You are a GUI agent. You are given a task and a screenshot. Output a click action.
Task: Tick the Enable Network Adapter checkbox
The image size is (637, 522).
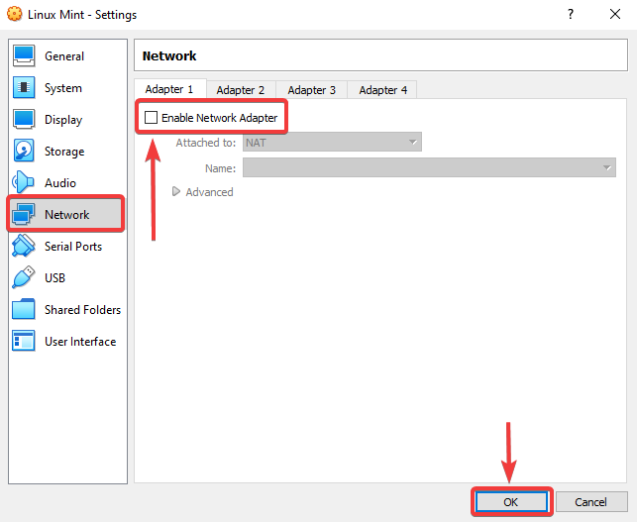[x=152, y=118]
